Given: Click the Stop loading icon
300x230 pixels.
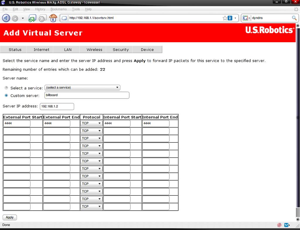Looking at the screenshot, I should pos(42,18).
